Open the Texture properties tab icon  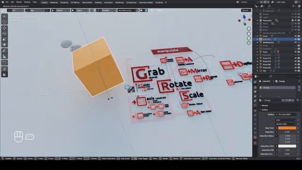click(x=255, y=143)
